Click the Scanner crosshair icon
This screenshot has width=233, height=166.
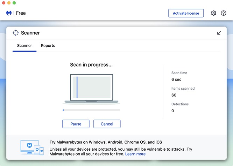coord(16,33)
